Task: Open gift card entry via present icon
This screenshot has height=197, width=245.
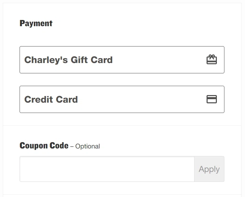Action: [211, 60]
